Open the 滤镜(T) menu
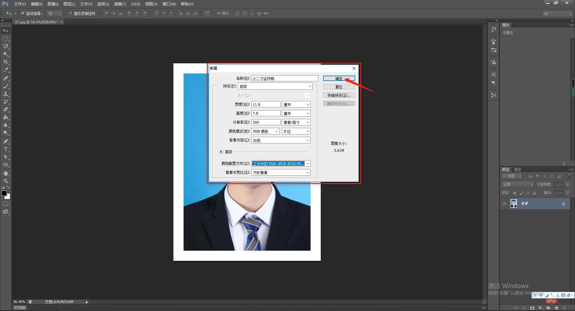Image resolution: width=575 pixels, height=311 pixels. tap(120, 4)
